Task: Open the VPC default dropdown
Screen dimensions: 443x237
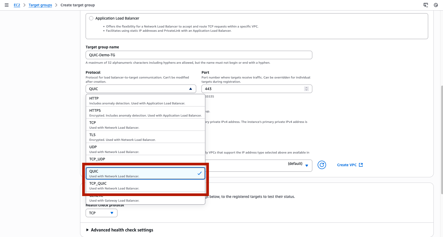Action: (306, 165)
